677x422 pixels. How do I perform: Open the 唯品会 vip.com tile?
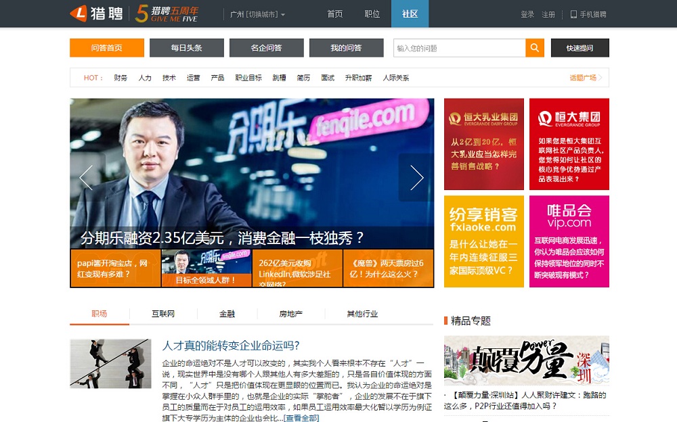click(569, 241)
